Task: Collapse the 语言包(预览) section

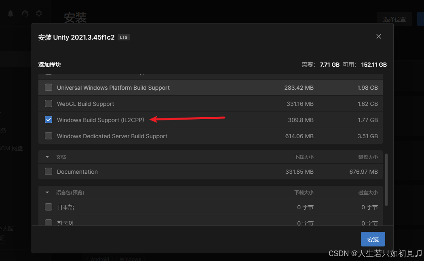Action: click(x=47, y=193)
